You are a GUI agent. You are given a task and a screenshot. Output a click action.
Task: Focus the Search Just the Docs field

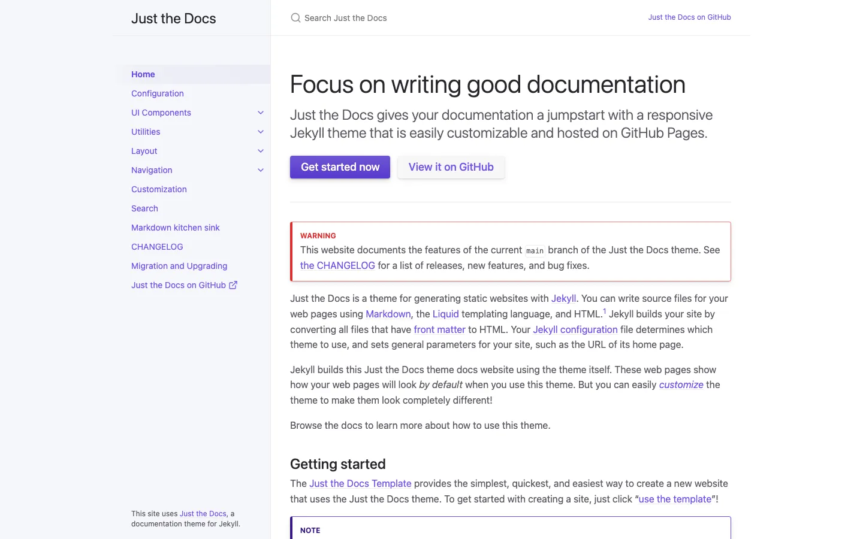tap(461, 18)
